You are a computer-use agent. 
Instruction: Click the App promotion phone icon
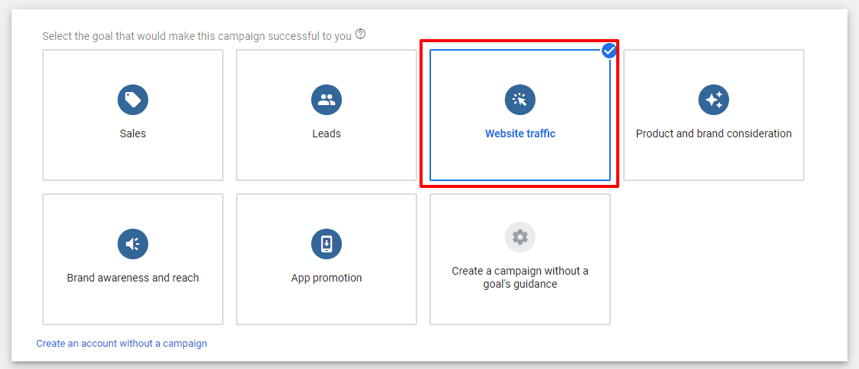coord(327,244)
